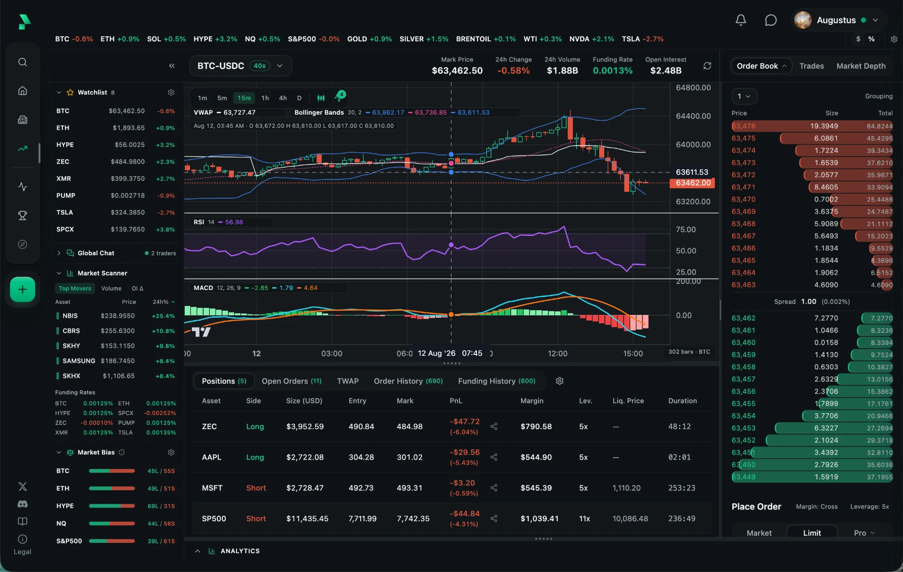Click the S&P500 market bias bar
The height and width of the screenshot is (572, 903).
coord(112,541)
